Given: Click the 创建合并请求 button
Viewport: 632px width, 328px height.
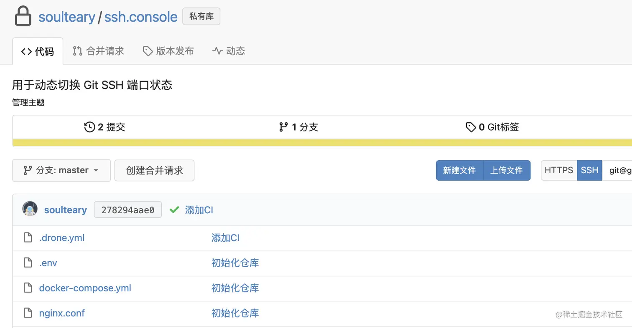Looking at the screenshot, I should (155, 170).
